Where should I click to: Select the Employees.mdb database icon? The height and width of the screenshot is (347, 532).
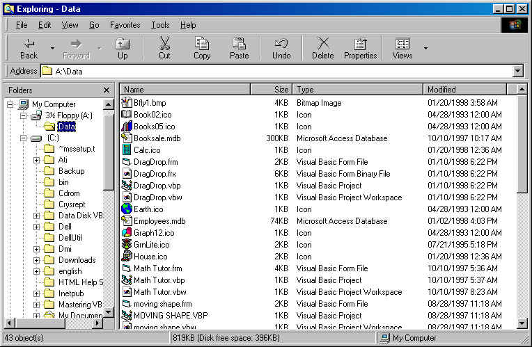point(127,221)
